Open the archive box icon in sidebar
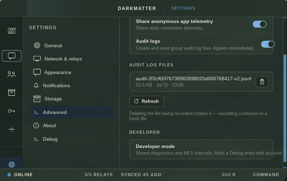The width and height of the screenshot is (287, 181). click(11, 93)
